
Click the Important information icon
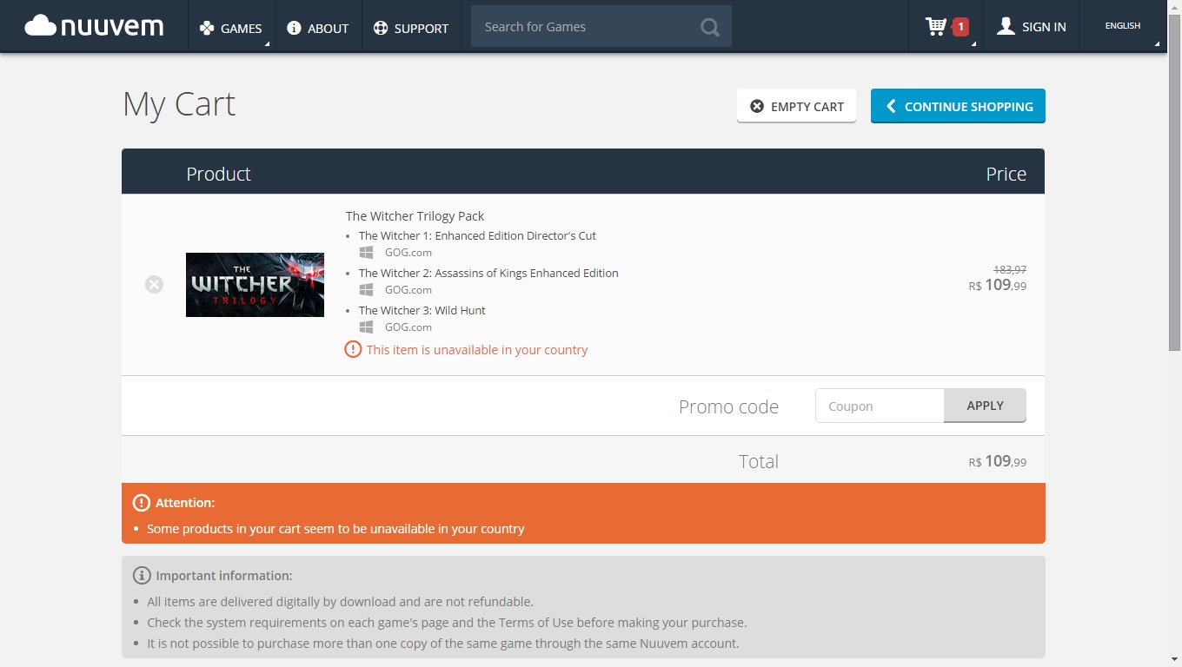tap(142, 576)
